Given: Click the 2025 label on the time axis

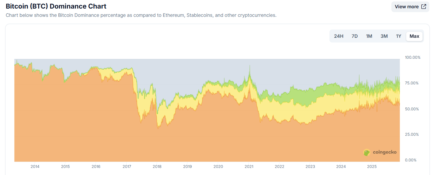Looking at the screenshot, I should (372, 166).
